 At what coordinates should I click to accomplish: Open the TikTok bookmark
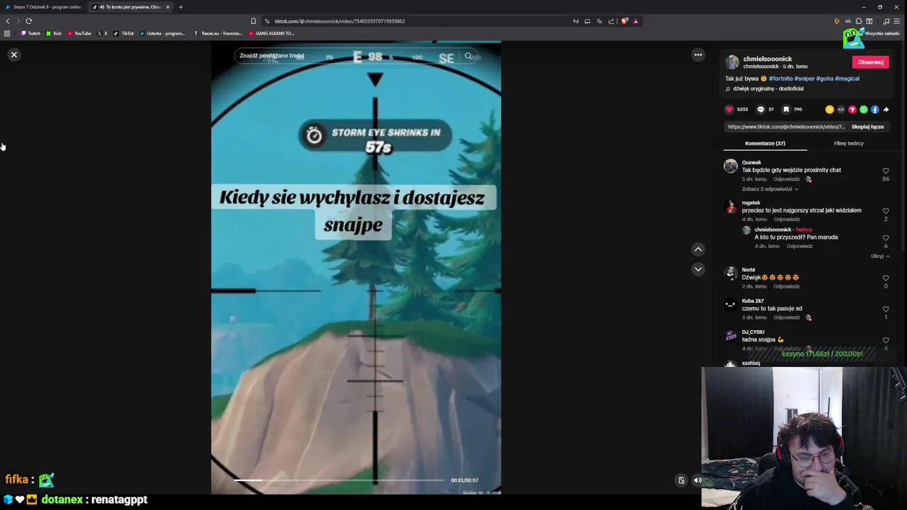pyautogui.click(x=124, y=33)
